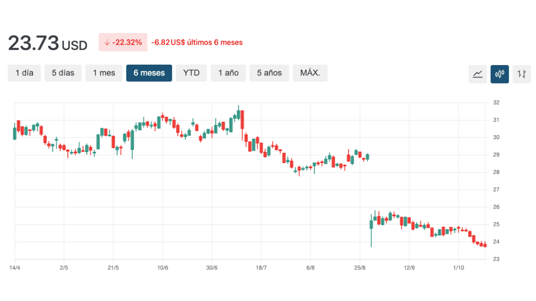536x301 pixels.
Task: Reselect the active 6 meses button
Action: 149,73
